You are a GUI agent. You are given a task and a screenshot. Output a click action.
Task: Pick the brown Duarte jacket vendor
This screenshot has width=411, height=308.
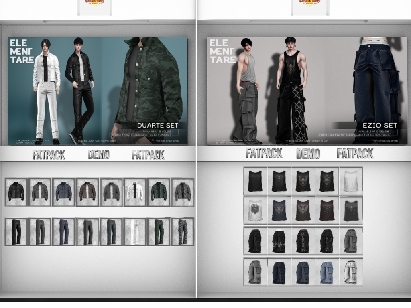pos(87,192)
